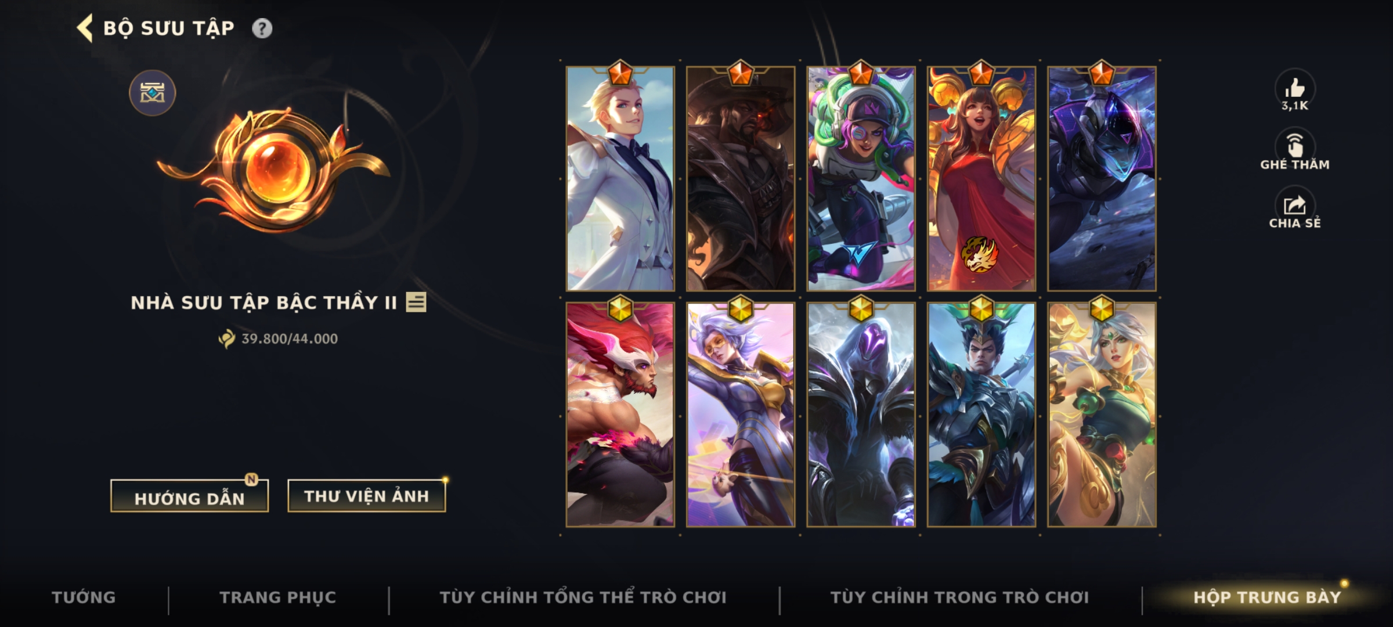This screenshot has height=627, width=1393.
Task: Select the green-haired headphones skin card
Action: (861, 178)
